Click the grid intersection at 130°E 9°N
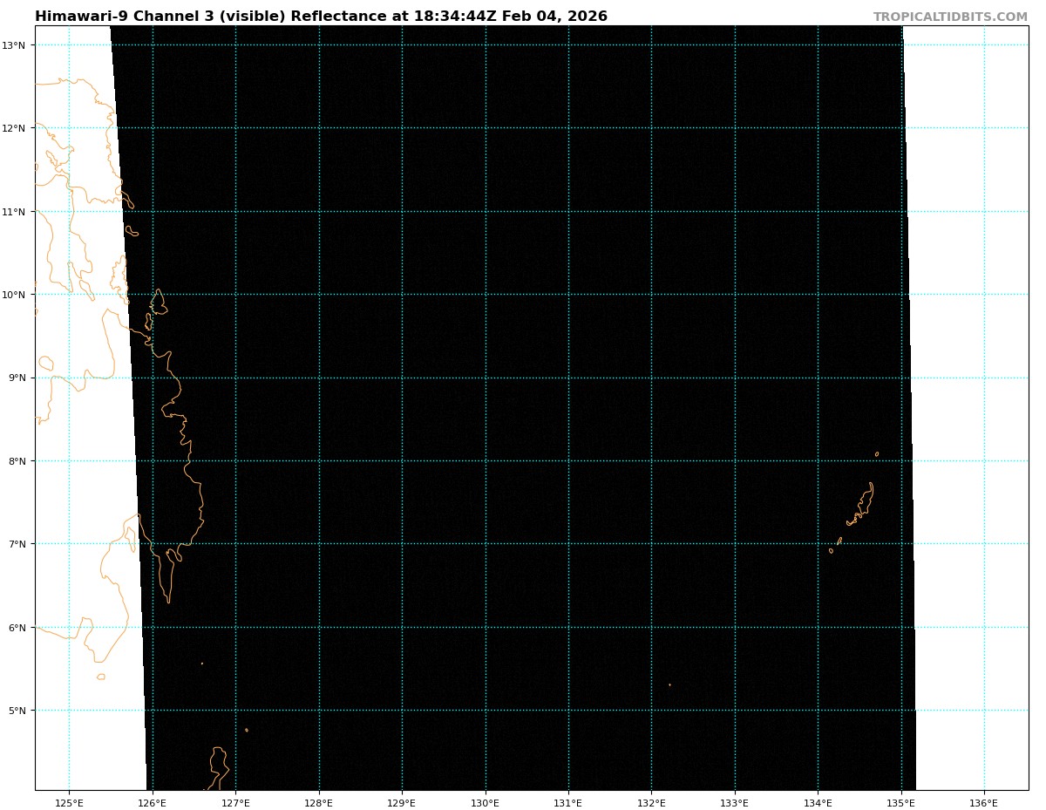Screen dimensions: 1046x810 (x=486, y=378)
